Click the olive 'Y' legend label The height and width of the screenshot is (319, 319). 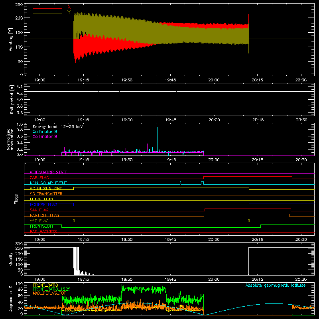69,12
